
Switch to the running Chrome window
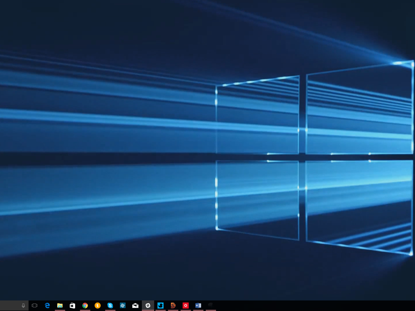85,305
